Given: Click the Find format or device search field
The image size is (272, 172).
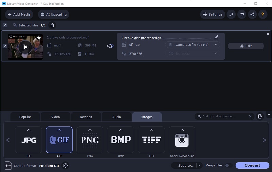Looking at the screenshot, I should [224, 116].
